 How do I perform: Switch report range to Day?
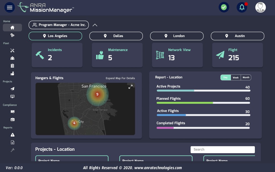226,77
